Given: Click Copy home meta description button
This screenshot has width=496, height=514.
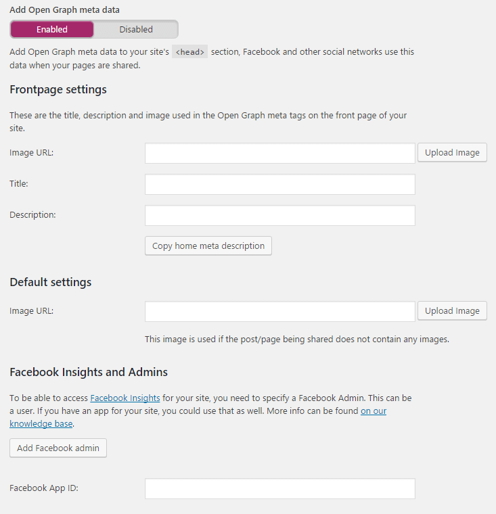Looking at the screenshot, I should pos(208,246).
